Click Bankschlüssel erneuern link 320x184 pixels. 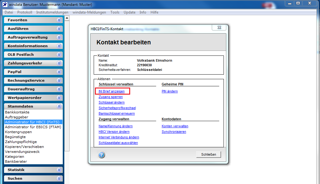pyautogui.click(x=117, y=113)
